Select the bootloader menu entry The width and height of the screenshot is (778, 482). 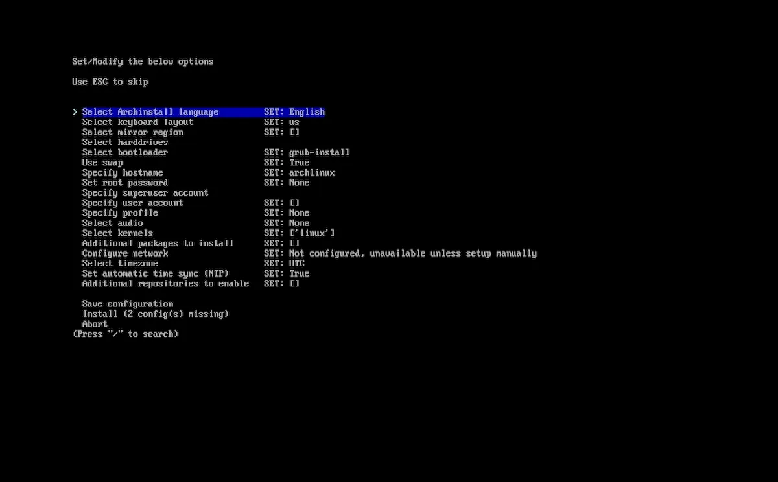[125, 152]
